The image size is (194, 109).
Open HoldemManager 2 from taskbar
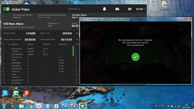click(74, 106)
